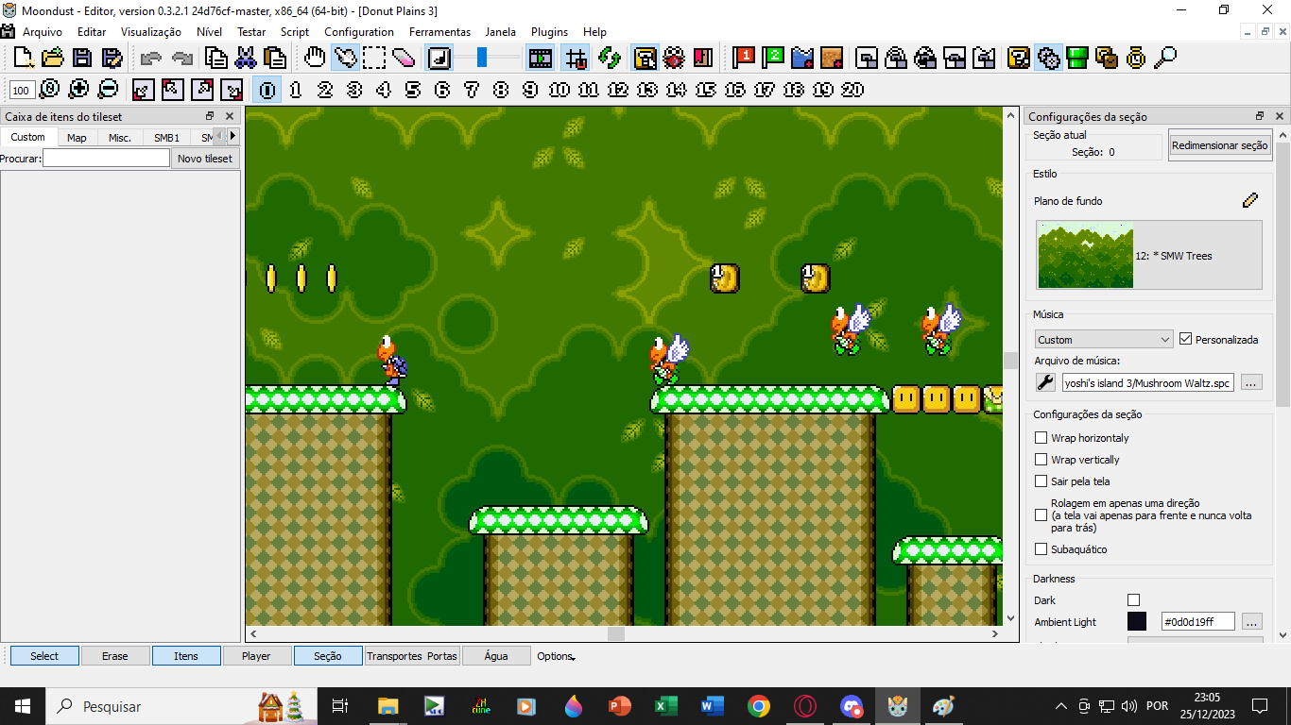This screenshot has height=725, width=1291.
Task: Open the magnifier search icon
Action: coord(1165,58)
